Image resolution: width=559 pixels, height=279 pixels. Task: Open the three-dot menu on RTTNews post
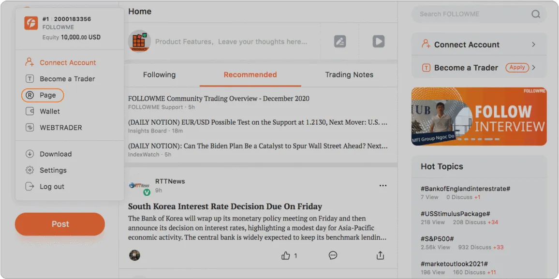[383, 186]
